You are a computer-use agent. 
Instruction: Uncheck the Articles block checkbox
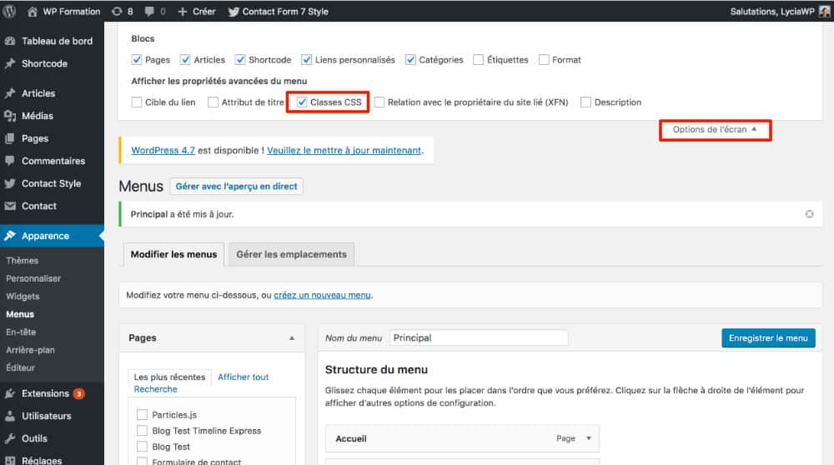point(185,59)
